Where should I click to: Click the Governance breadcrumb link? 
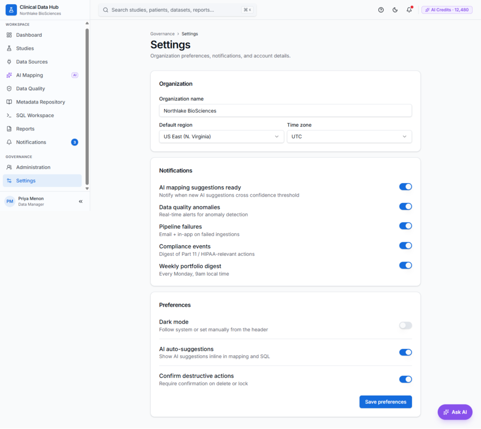[162, 34]
